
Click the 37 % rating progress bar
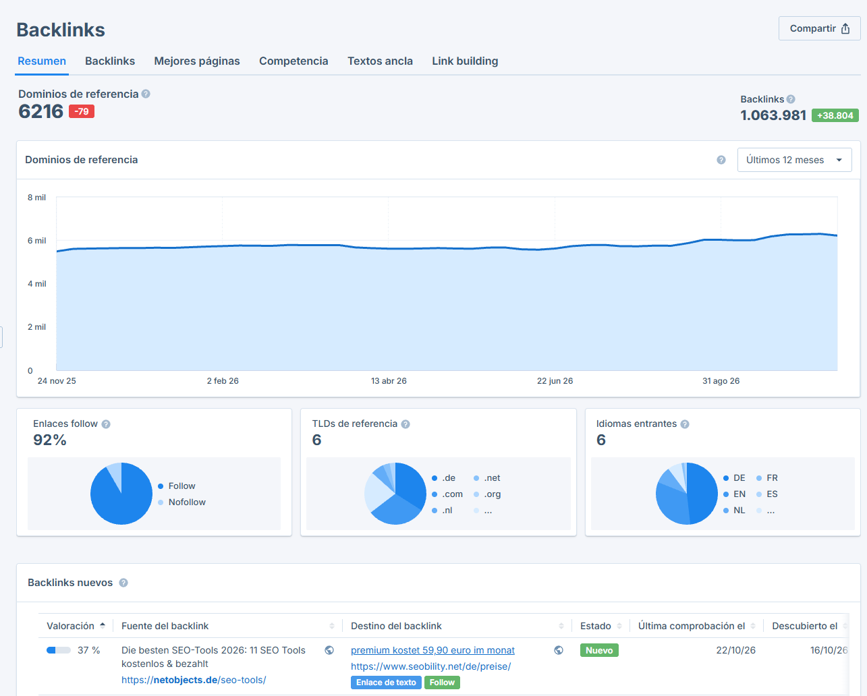pyautogui.click(x=59, y=650)
